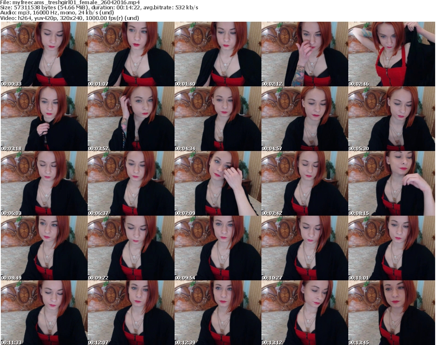
Task: Open the thumbnail at 00:03:18
Action: 44,119
